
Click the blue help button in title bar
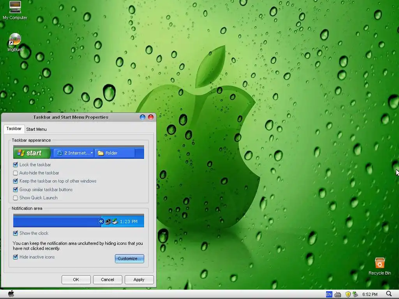click(x=143, y=117)
